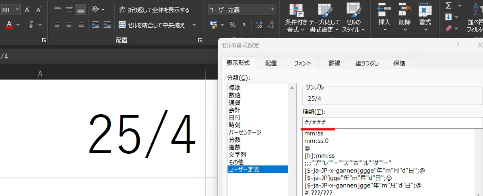
Task: Click the accounting currency format icon
Action: pyautogui.click(x=214, y=25)
